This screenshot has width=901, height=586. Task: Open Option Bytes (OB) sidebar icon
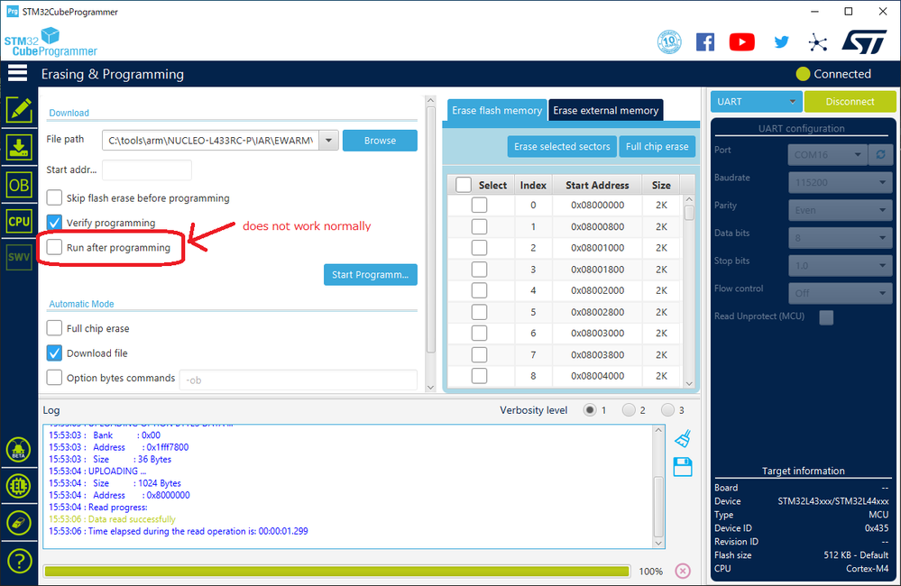point(19,185)
